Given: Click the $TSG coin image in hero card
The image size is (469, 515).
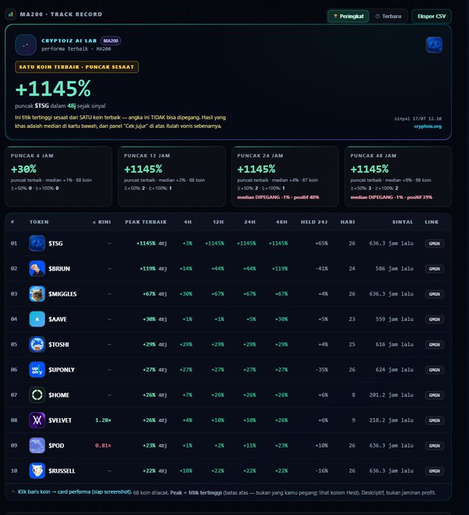Looking at the screenshot, I should pos(434,45).
